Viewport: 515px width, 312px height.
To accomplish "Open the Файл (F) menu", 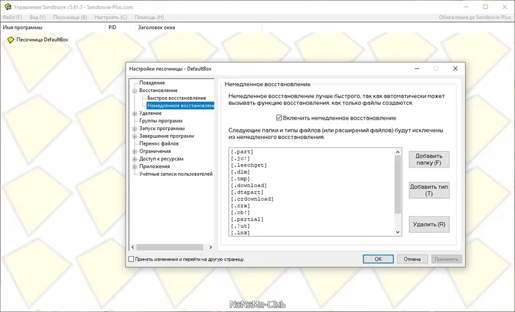I will pos(12,17).
